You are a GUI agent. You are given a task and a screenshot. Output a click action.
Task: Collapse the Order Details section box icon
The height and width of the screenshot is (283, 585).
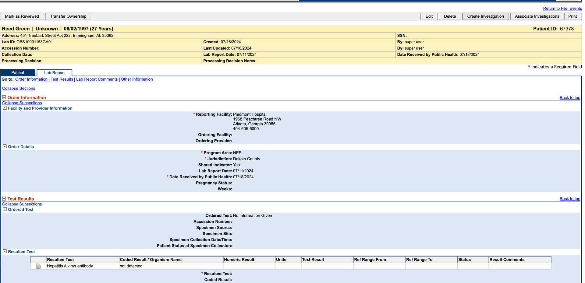tap(4, 146)
